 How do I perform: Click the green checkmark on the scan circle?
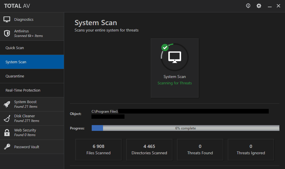click(x=165, y=47)
